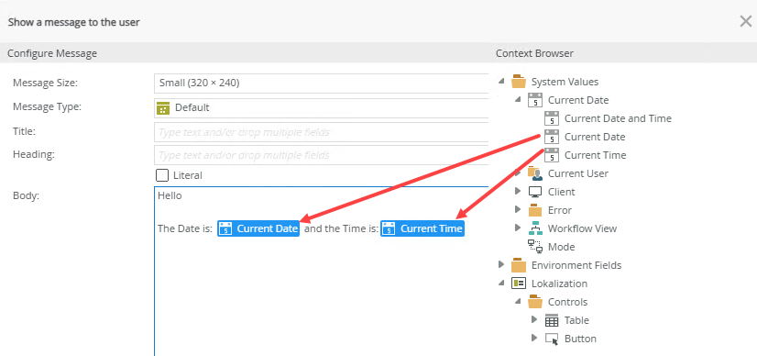
Task: Click the Environment Fields folder icon
Action: tap(519, 265)
